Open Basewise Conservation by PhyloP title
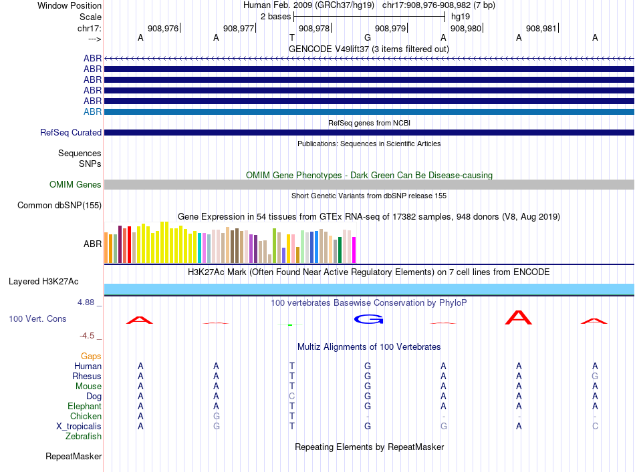The width and height of the screenshot is (635, 472). point(368,303)
